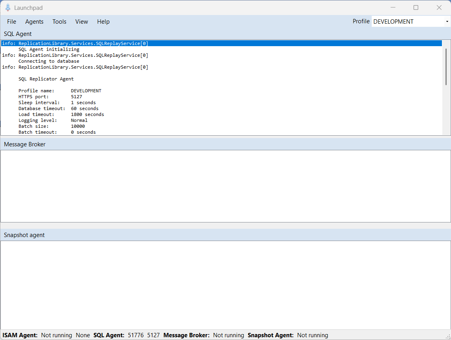This screenshot has height=340, width=451.
Task: Click the ISAM Agent status indicator
Action: point(56,335)
